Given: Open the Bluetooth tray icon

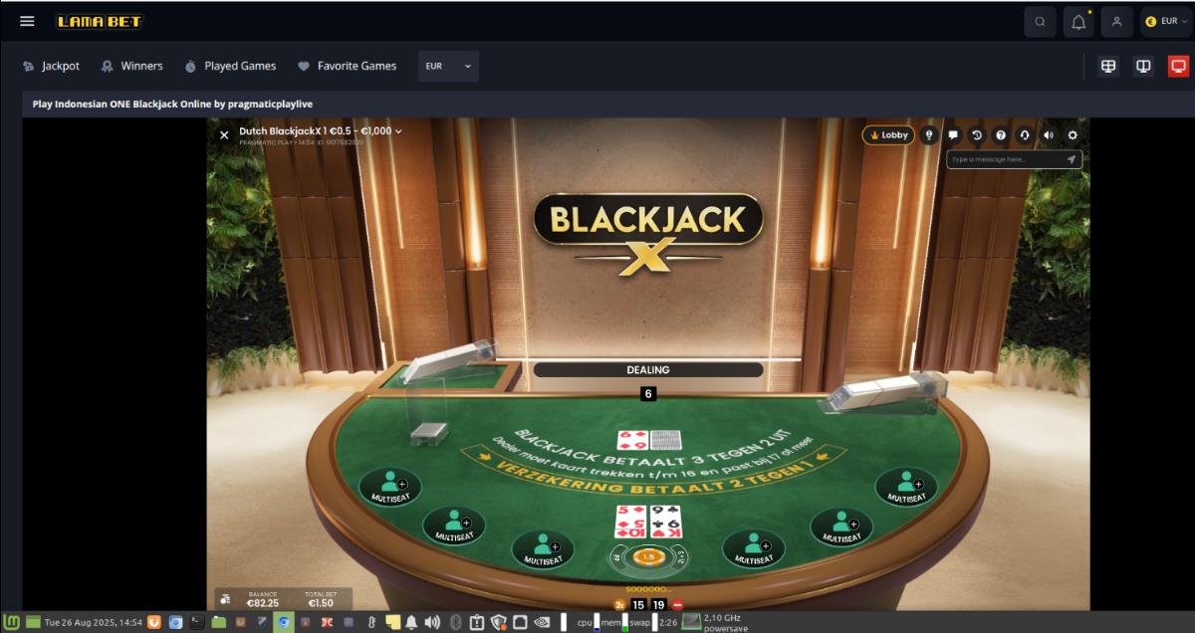Looking at the screenshot, I should click(455, 622).
